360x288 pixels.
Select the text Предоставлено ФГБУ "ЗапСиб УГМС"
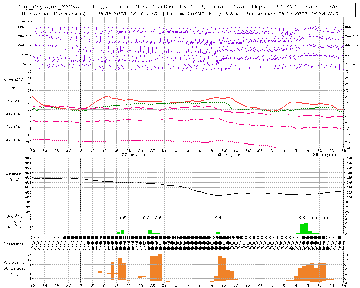[142, 7]
